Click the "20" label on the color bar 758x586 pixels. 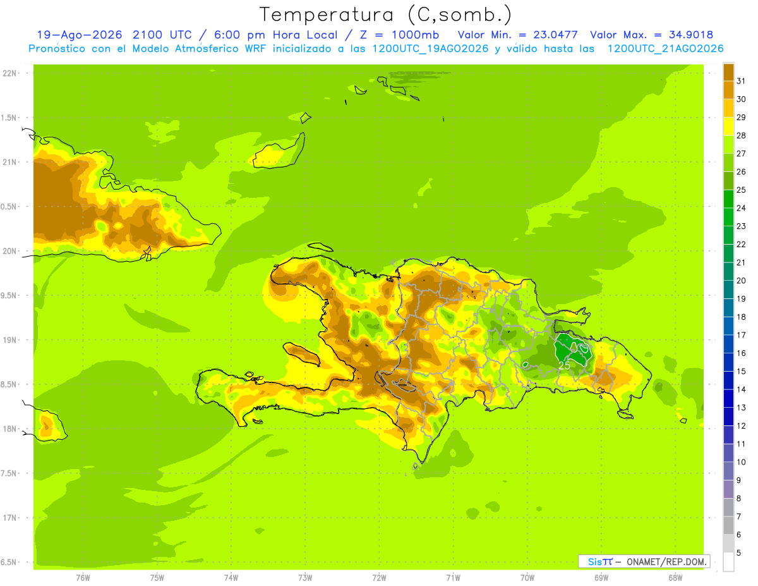coord(742,281)
